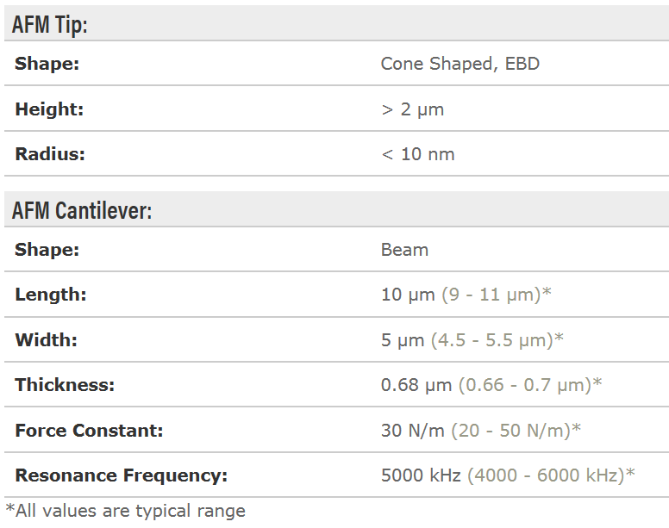Select the Height label

point(49,109)
